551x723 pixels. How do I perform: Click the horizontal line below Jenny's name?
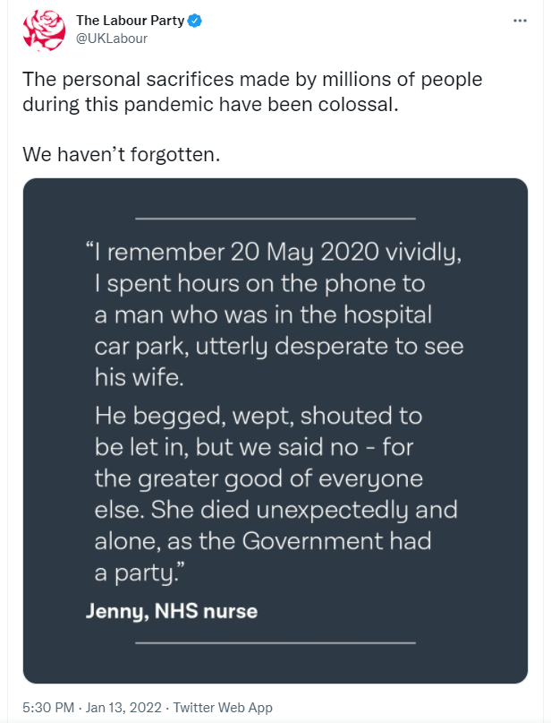coord(275,642)
